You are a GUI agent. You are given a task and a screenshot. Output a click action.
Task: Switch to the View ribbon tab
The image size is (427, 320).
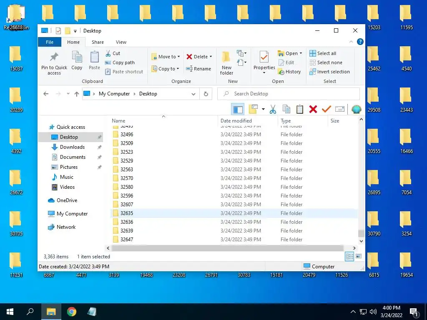coord(121,42)
